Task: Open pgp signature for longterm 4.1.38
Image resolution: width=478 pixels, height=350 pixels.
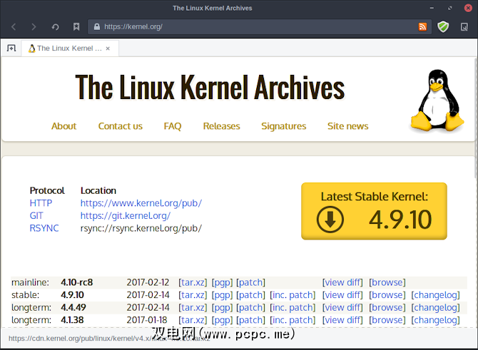Action: click(x=222, y=321)
